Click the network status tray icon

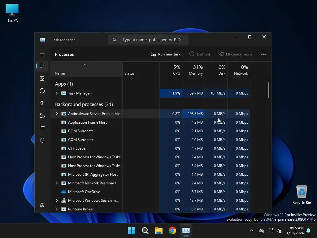271,231
